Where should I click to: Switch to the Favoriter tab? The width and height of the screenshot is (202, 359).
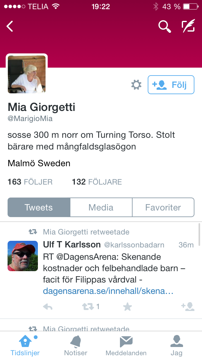(x=163, y=207)
